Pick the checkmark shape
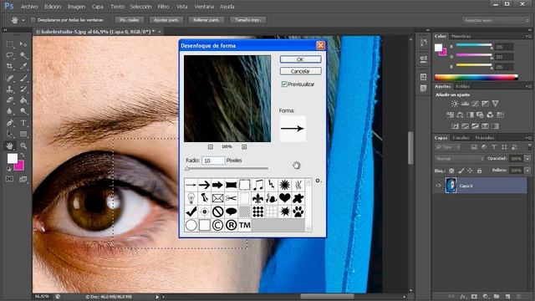The width and height of the screenshot is (535, 301). (x=191, y=212)
